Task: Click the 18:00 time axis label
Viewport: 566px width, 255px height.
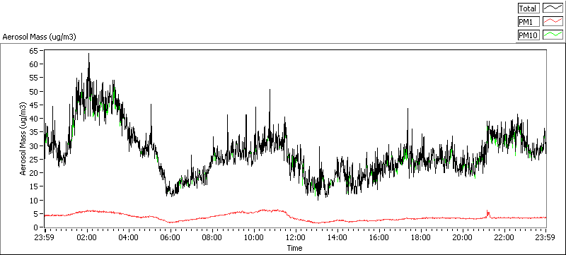Action: (421, 238)
